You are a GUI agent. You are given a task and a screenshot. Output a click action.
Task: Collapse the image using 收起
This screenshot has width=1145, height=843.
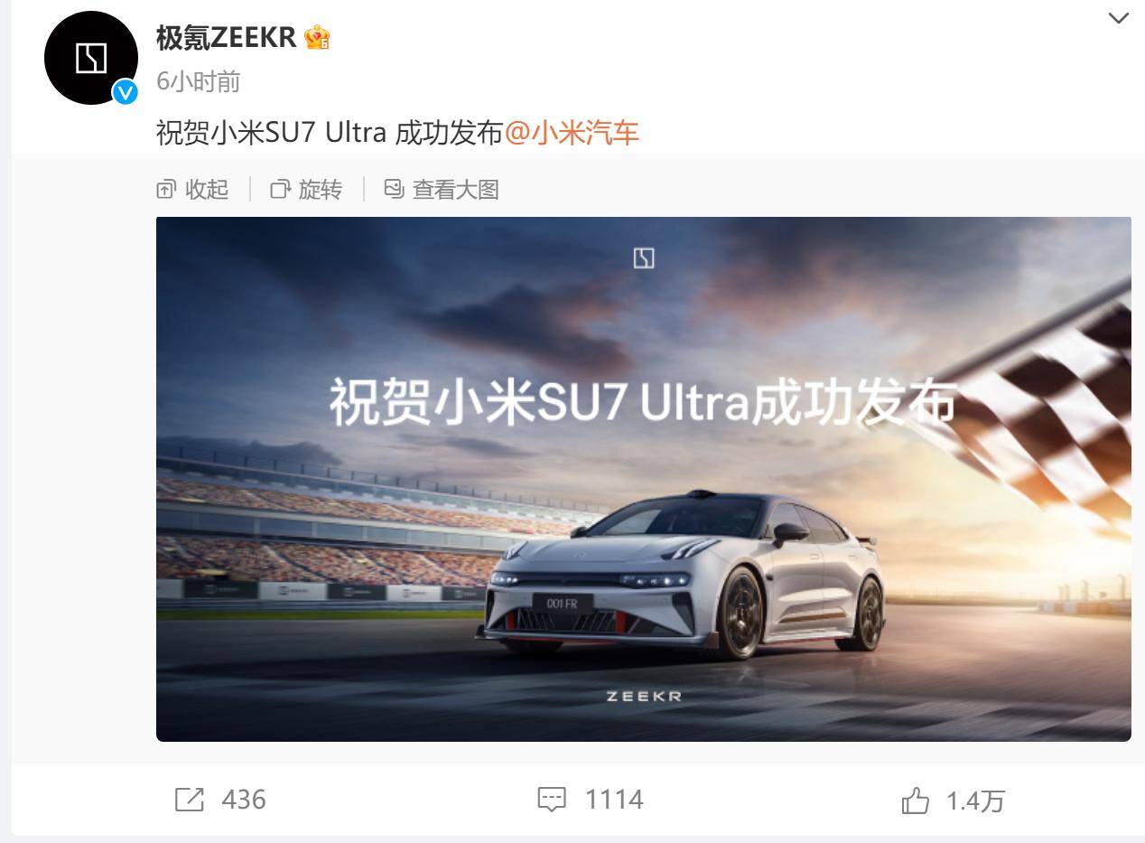coord(207,189)
